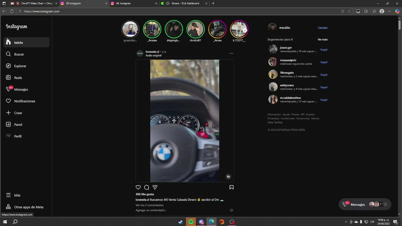This screenshot has height=226, width=402.
Task: Follow 18vnngelo with Seguir
Action: pyautogui.click(x=324, y=75)
